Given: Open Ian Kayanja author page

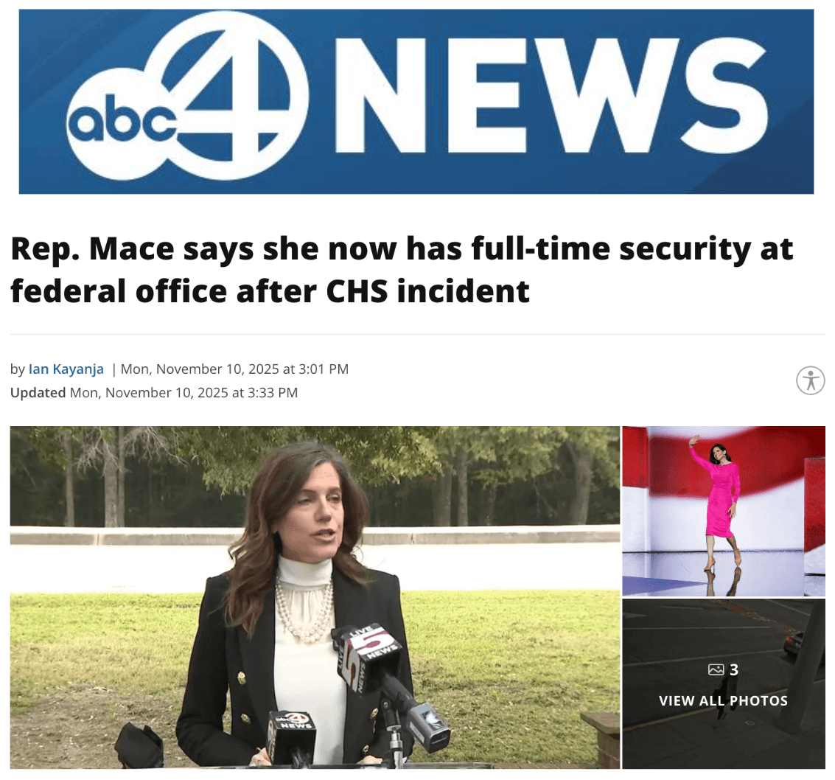Looking at the screenshot, I should [x=66, y=369].
